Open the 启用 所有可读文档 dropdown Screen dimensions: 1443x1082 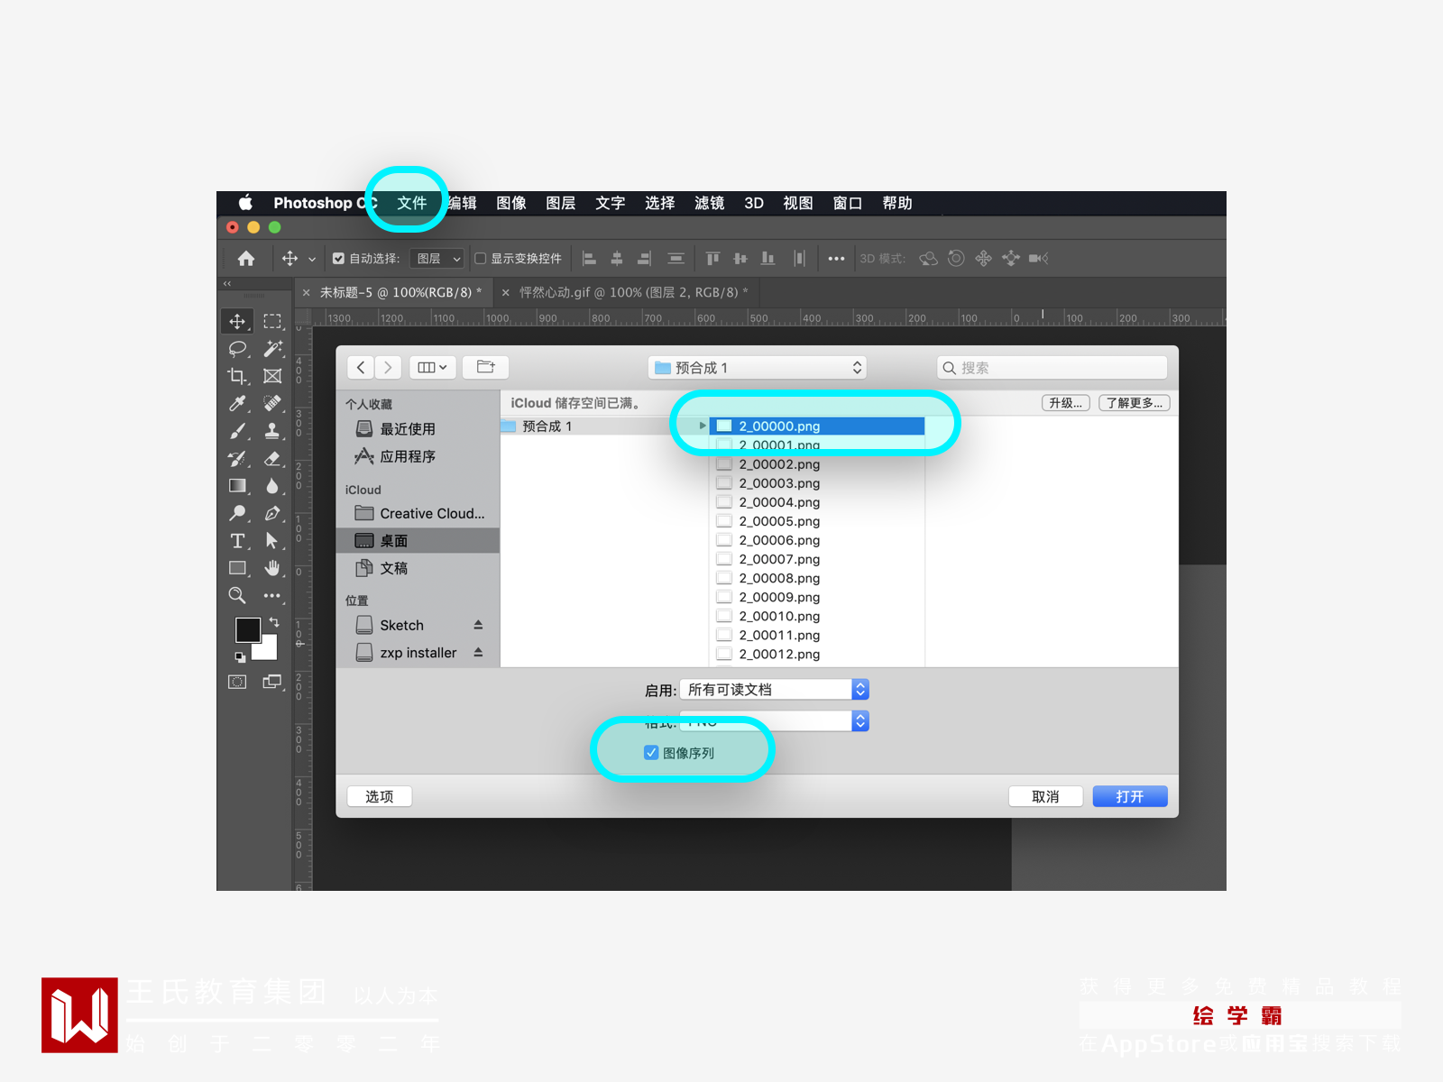coord(774,690)
